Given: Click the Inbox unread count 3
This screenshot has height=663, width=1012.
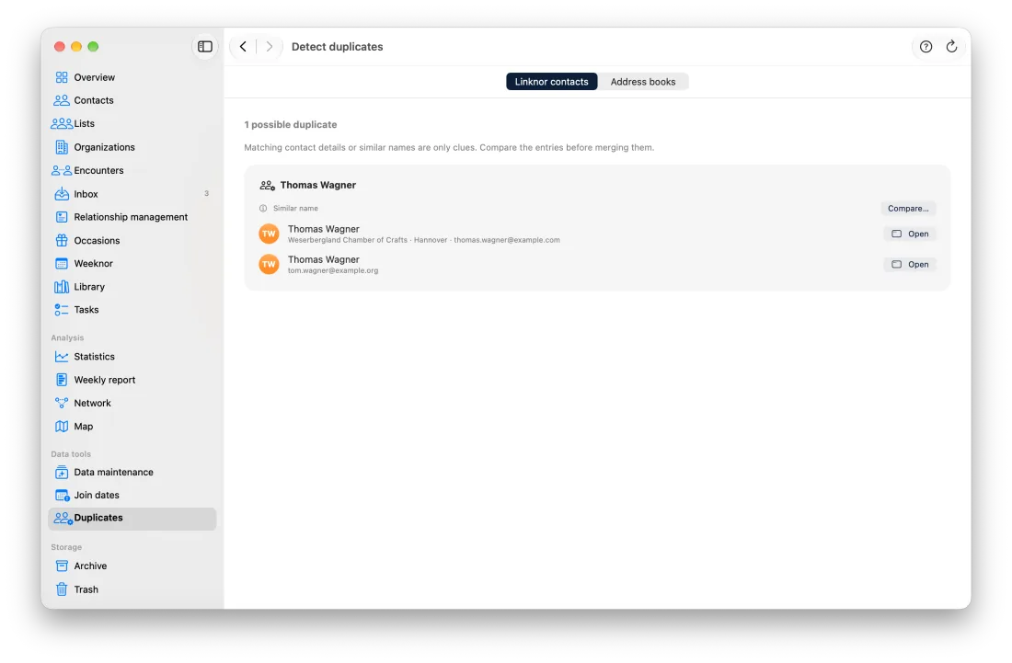Looking at the screenshot, I should (206, 193).
